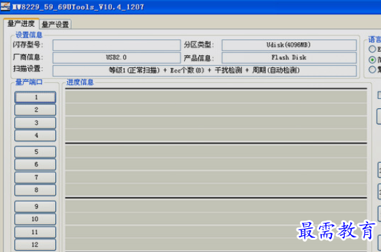Click the 扫描设置: label
Image resolution: width=381 pixels, height=252 pixels.
(28, 69)
